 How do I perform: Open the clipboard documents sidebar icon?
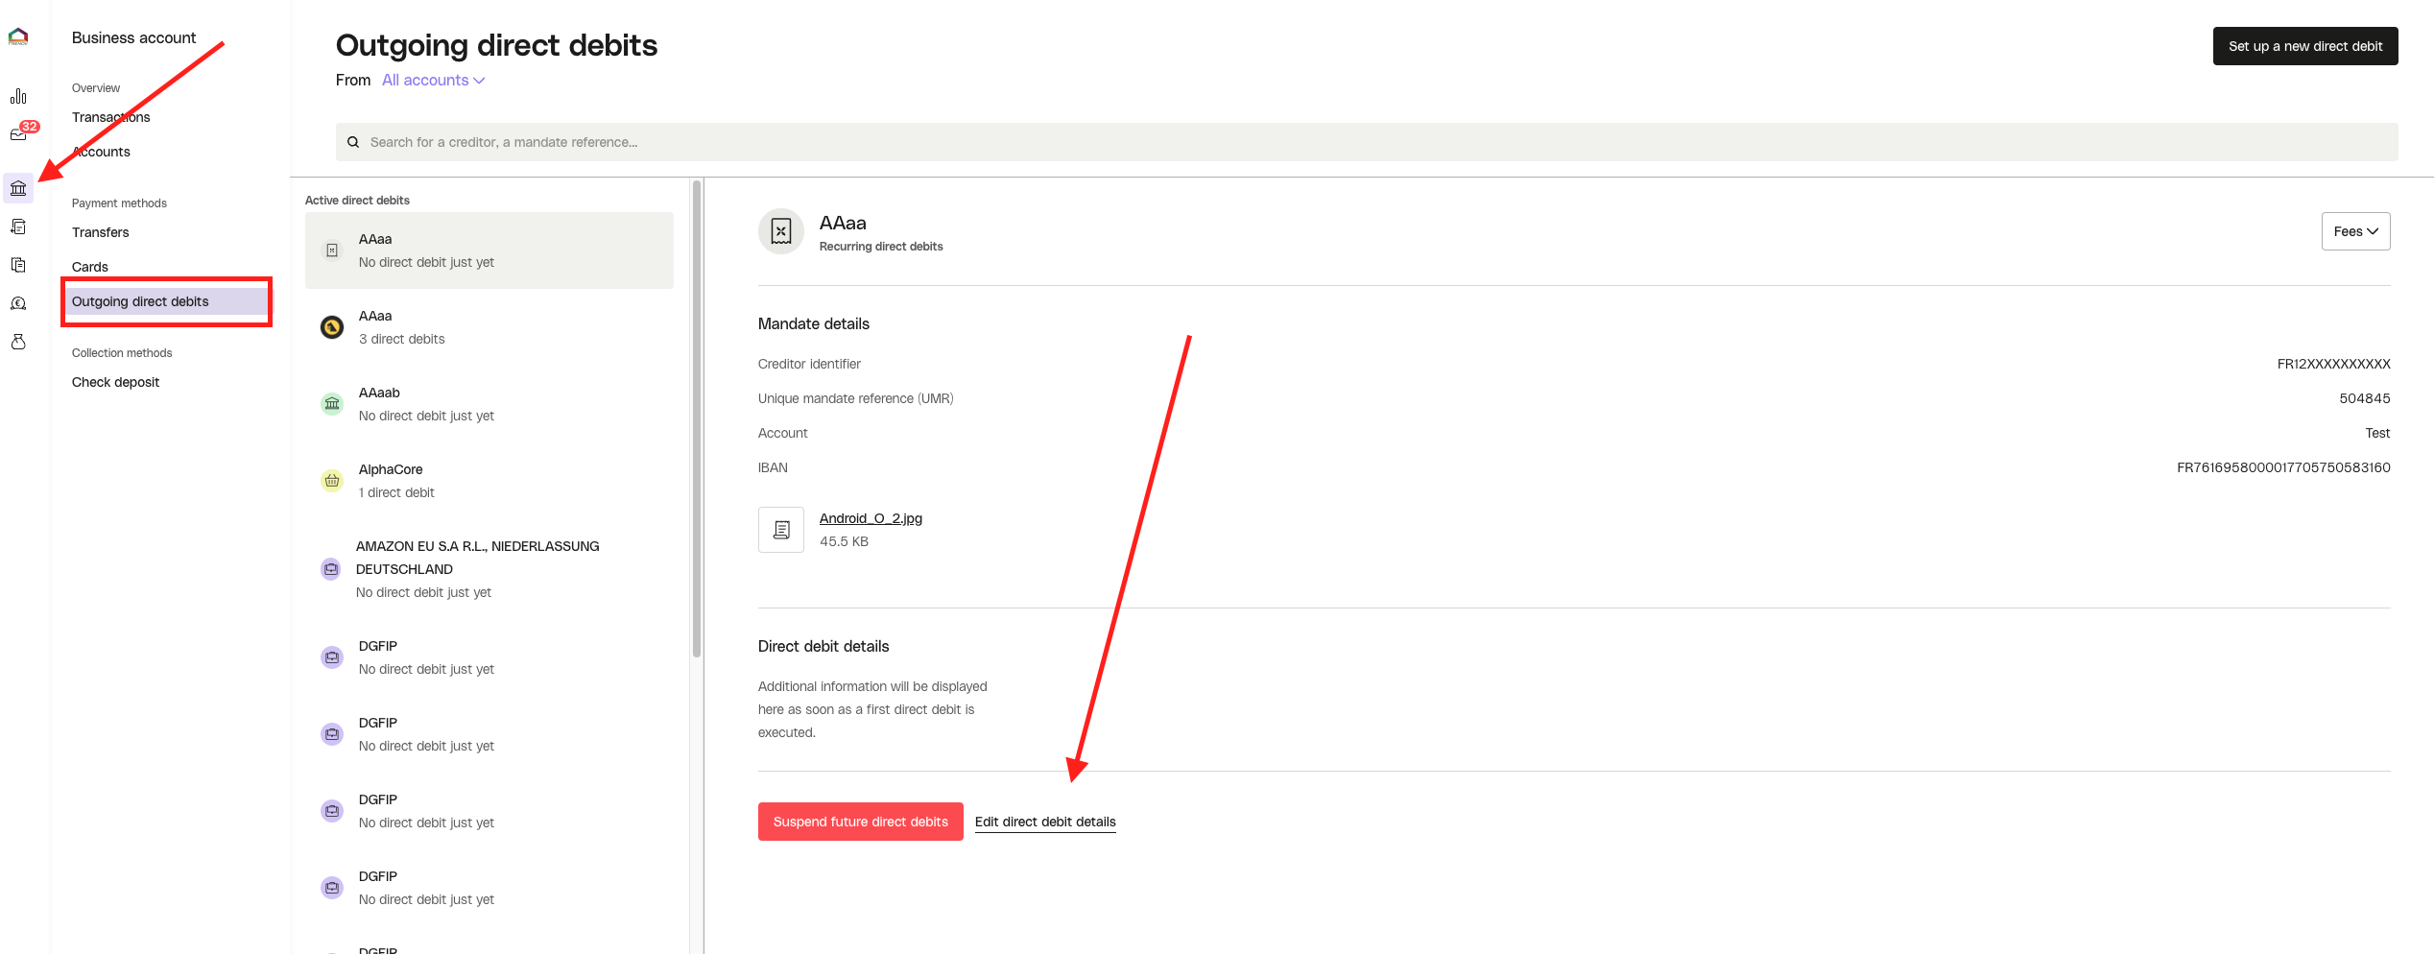18,265
